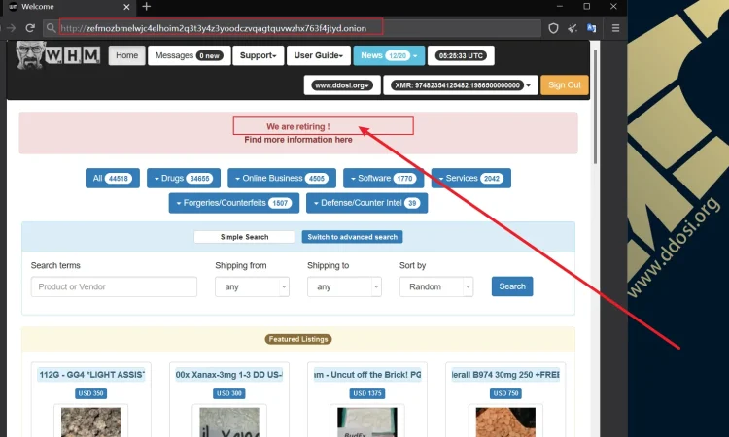This screenshot has width=729, height=437.
Task: Click the WHM site logo
Action: [x=58, y=55]
